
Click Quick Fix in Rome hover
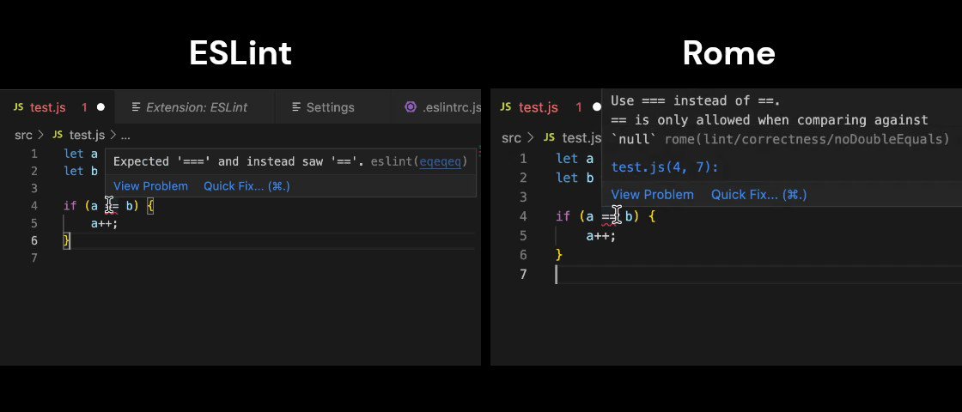point(759,194)
